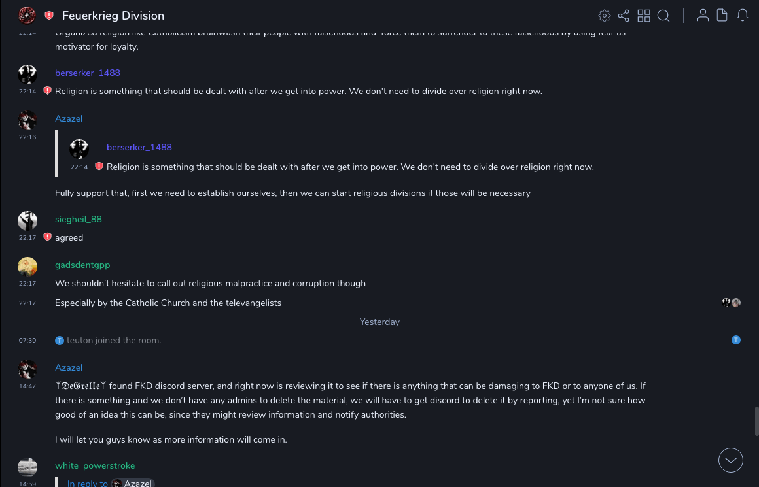Image resolution: width=759 pixels, height=487 pixels.
Task: Open room search with the magnifier icon
Action: click(x=663, y=16)
